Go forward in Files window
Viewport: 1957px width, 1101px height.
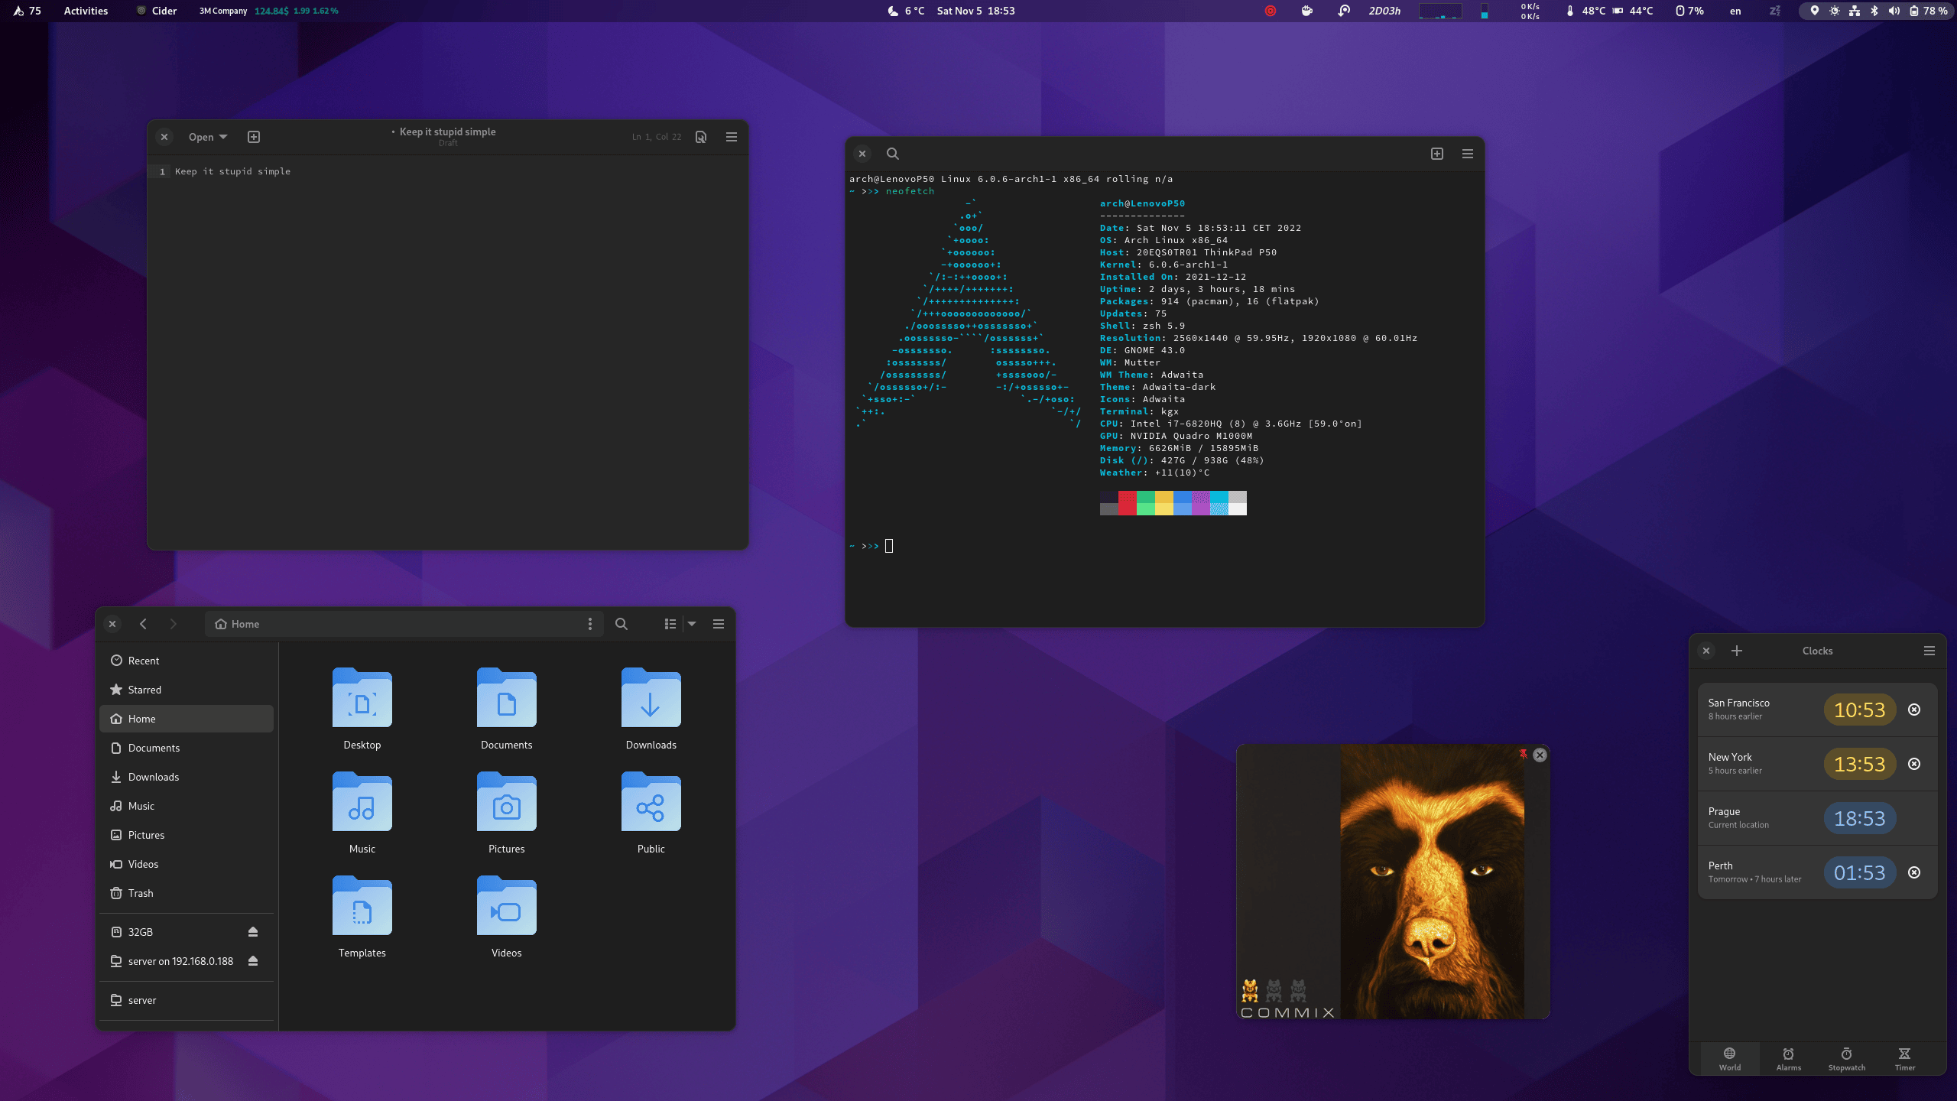[174, 624]
